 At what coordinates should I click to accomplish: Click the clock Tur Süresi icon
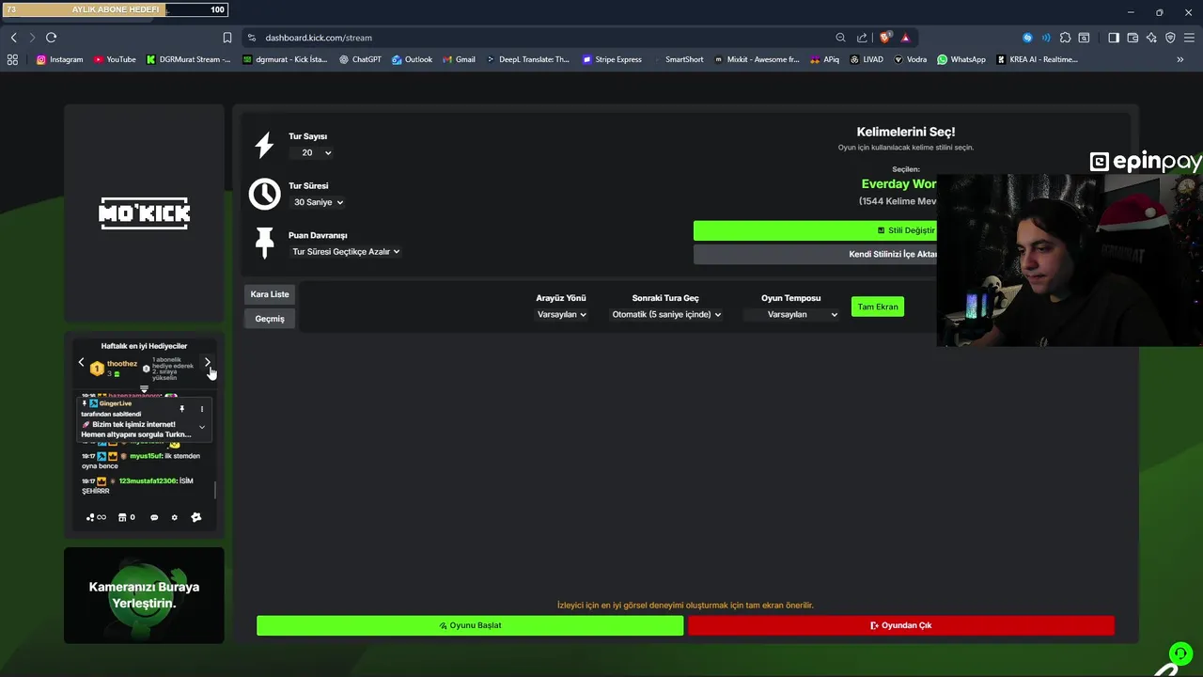(x=264, y=194)
